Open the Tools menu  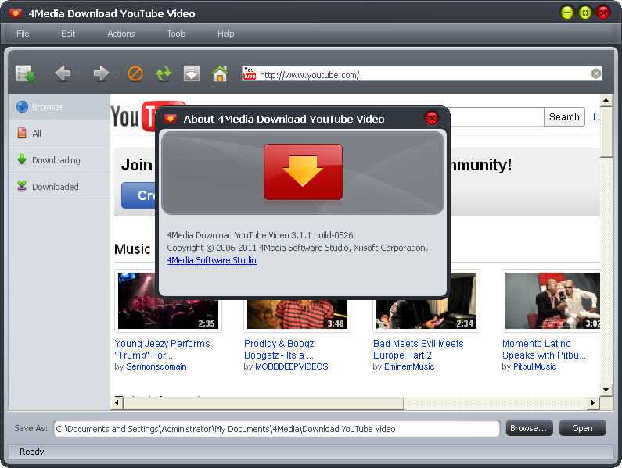pyautogui.click(x=176, y=34)
